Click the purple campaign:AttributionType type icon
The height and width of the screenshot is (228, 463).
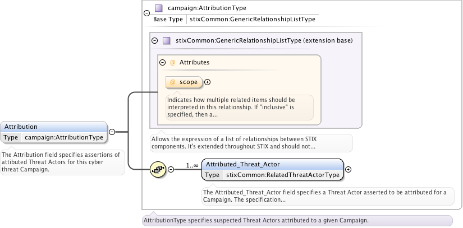159,8
